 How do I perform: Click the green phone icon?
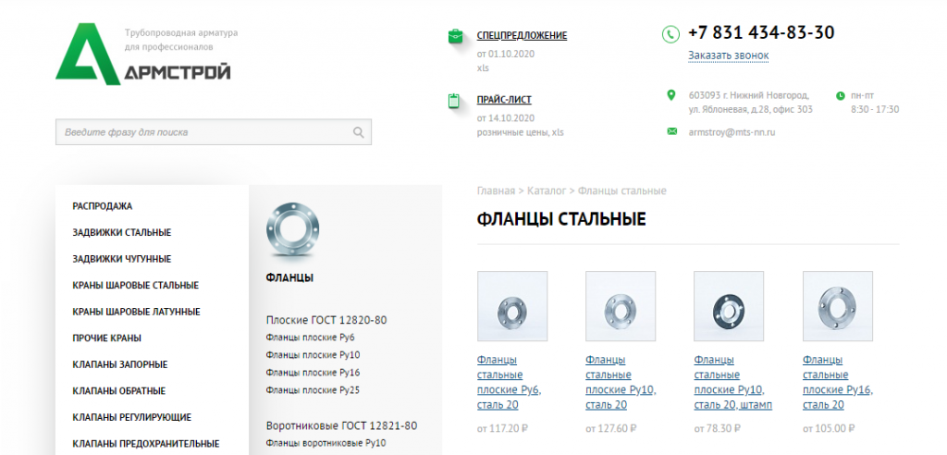670,34
